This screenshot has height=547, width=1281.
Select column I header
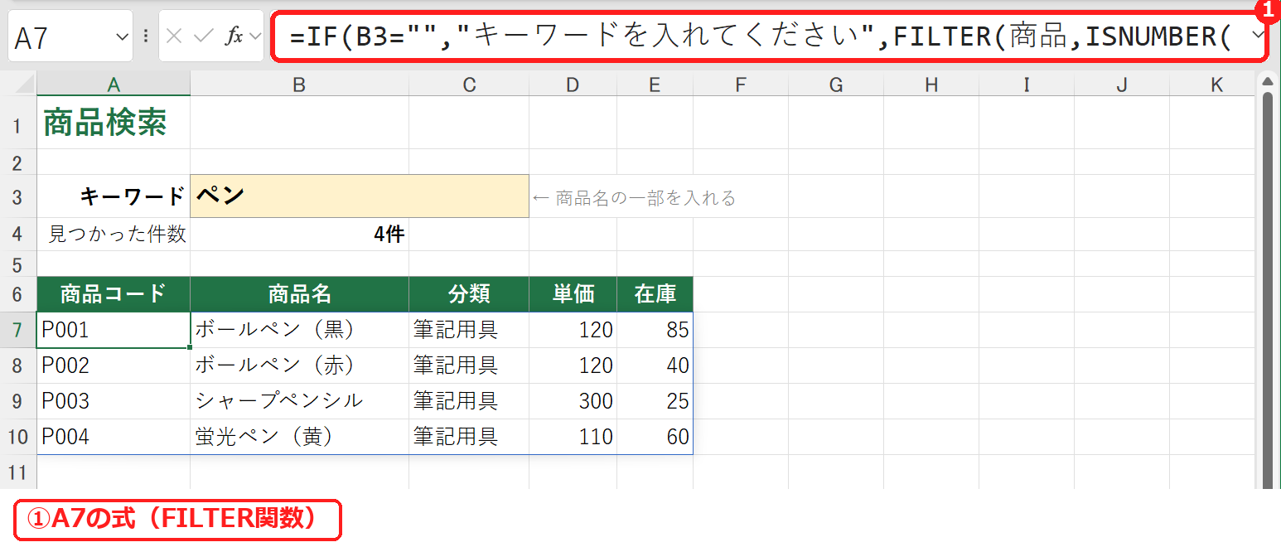(1027, 84)
